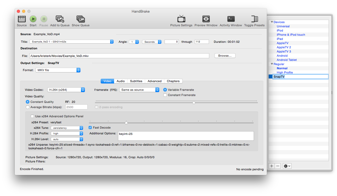The height and width of the screenshot is (196, 337).
Task: Enable Use x264 Advanced Options Panel
Action: pos(32,116)
